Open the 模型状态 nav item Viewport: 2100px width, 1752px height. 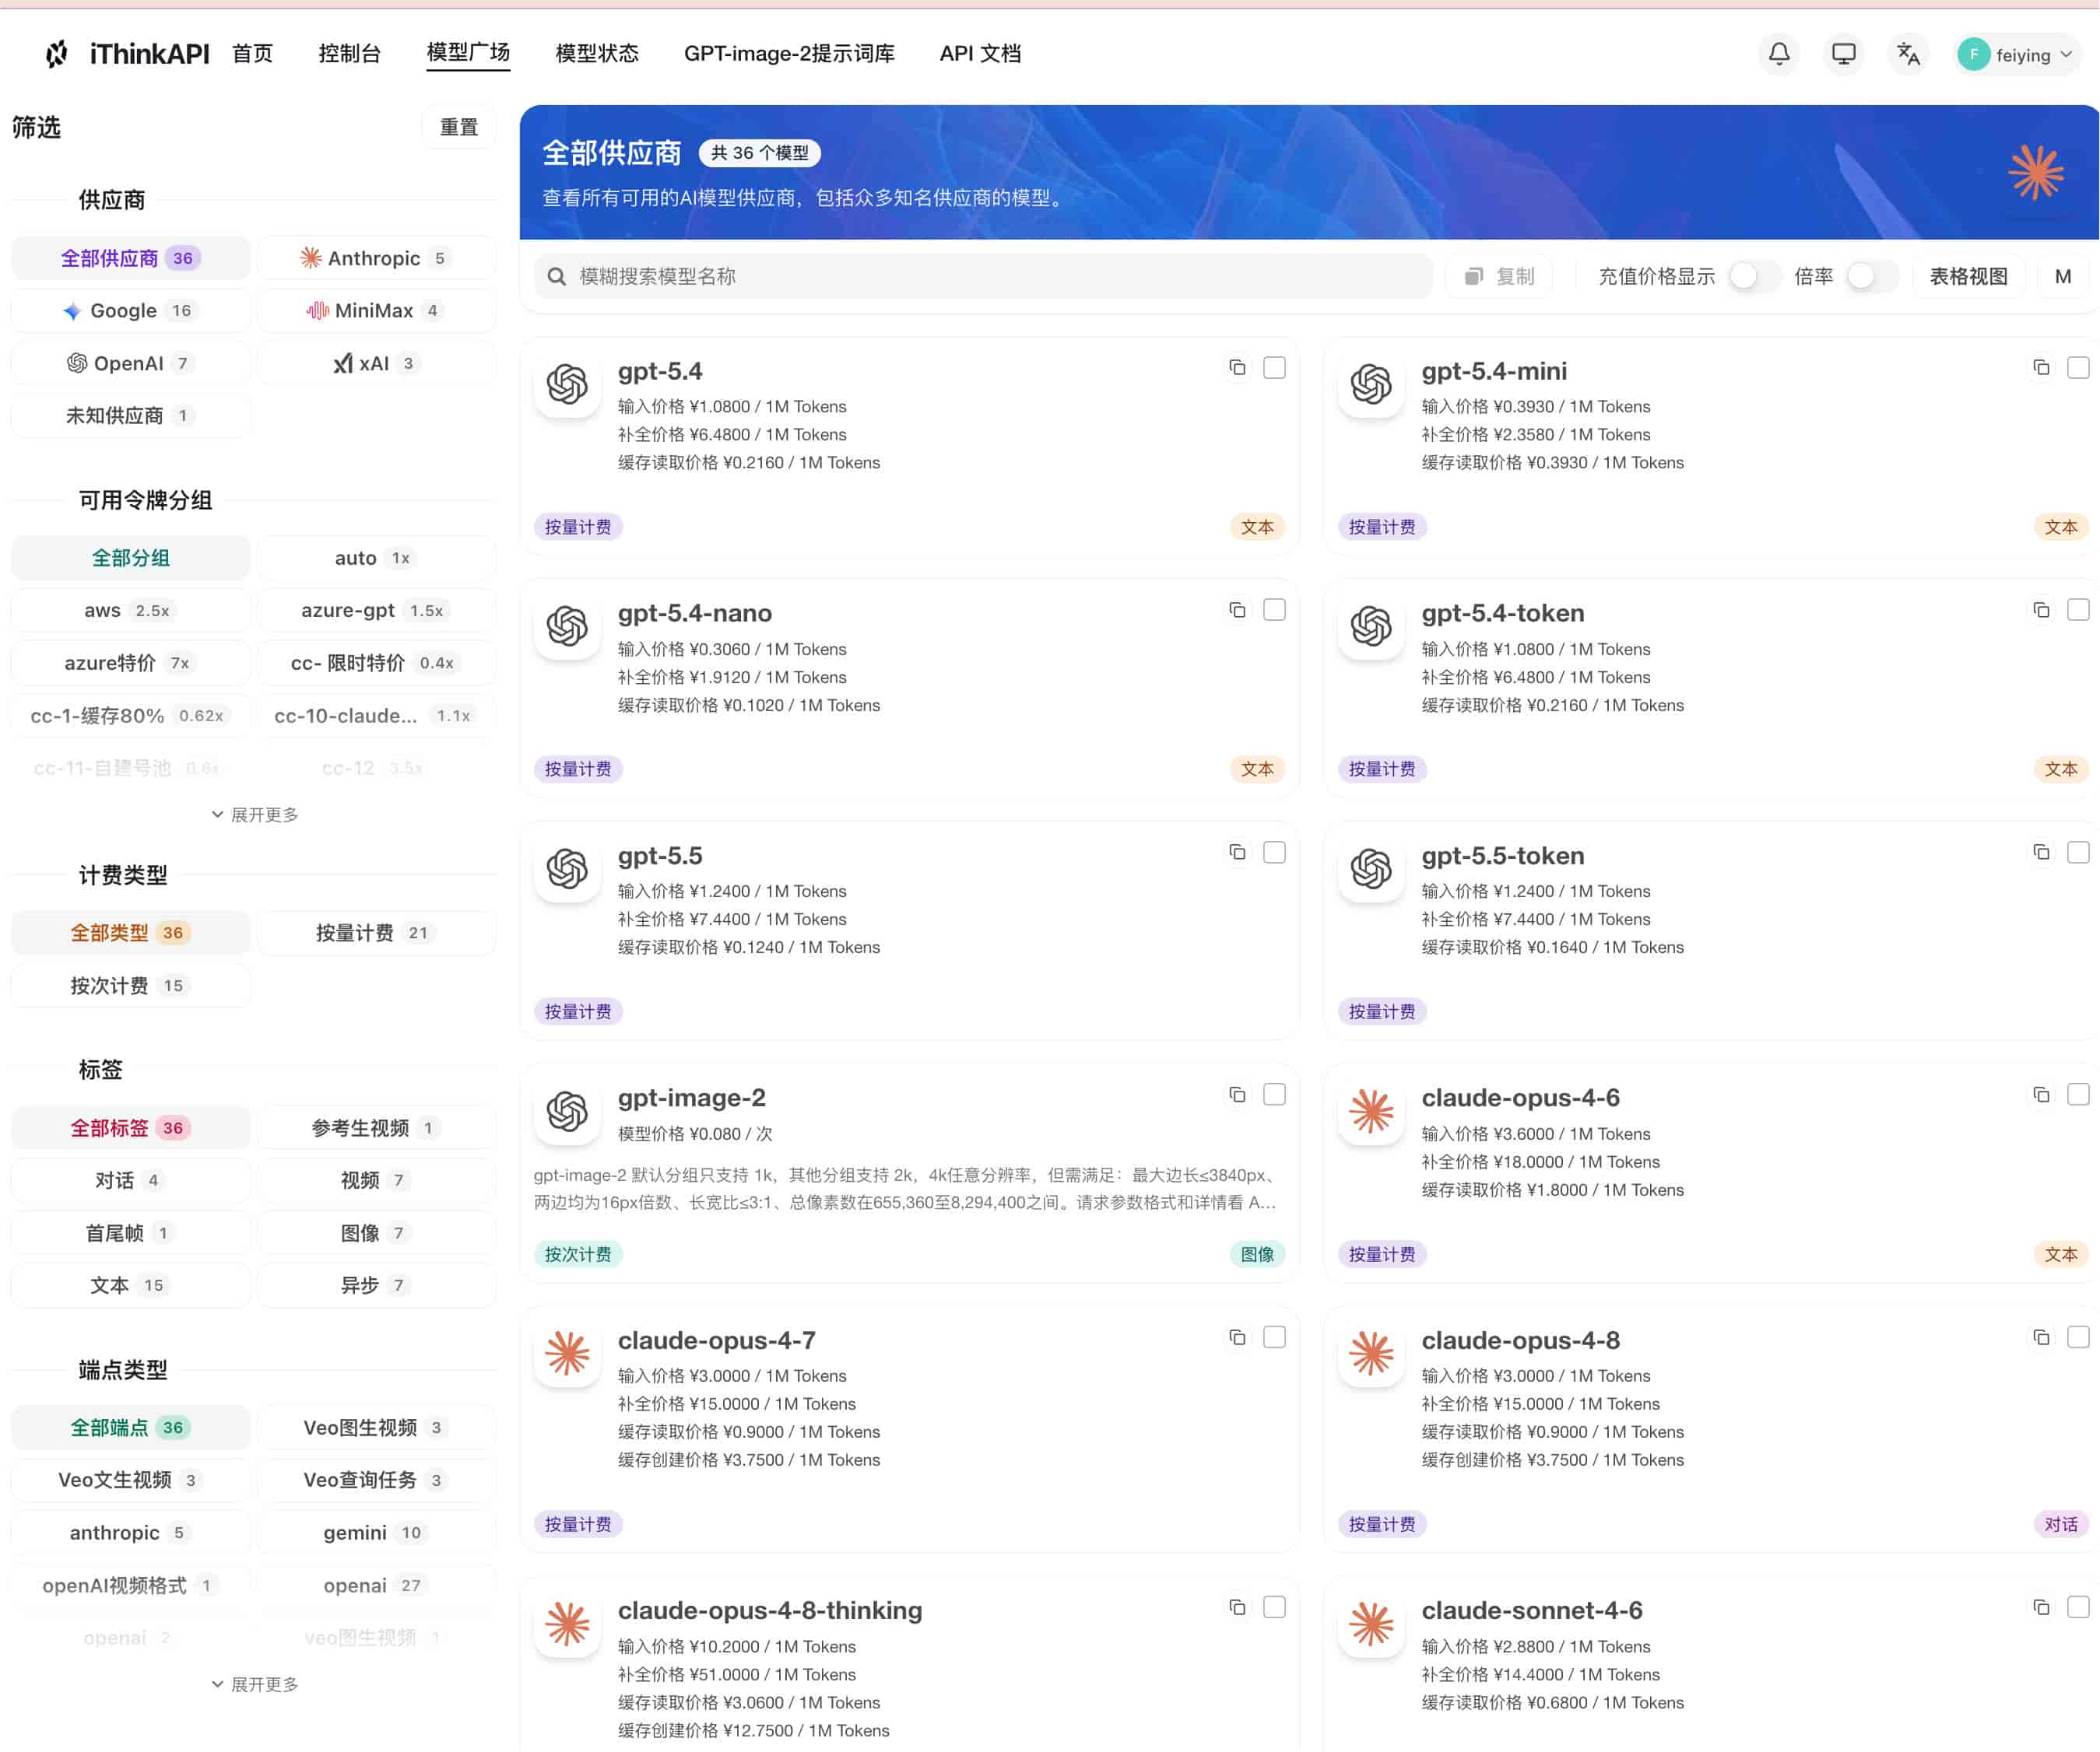tap(597, 54)
